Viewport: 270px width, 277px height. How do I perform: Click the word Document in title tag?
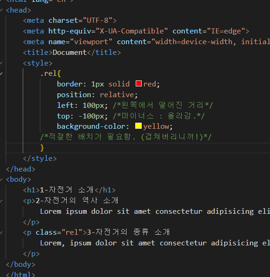pos(69,53)
